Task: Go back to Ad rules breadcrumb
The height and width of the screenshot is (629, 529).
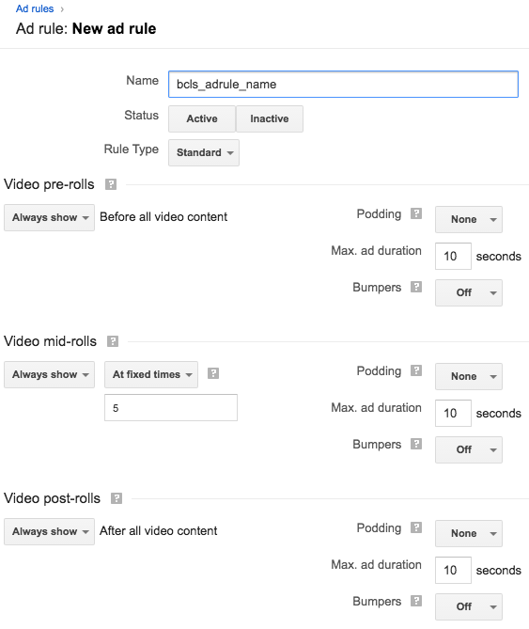Action: point(35,8)
